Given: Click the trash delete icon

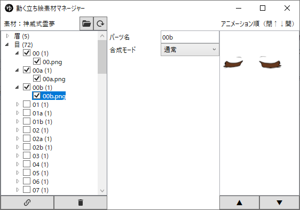Looking at the screenshot, I should (81, 203).
